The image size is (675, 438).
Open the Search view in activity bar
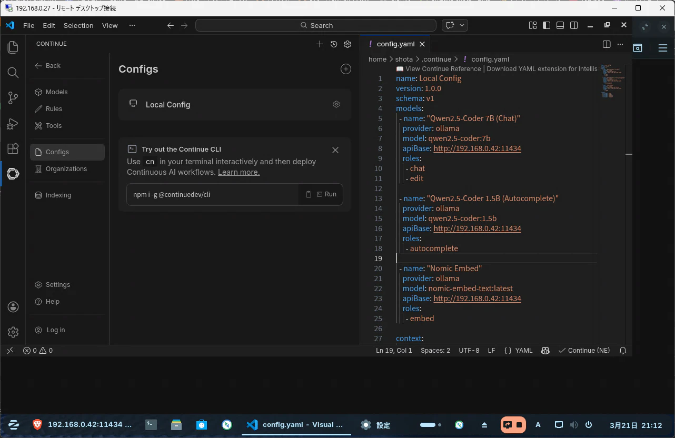click(x=13, y=73)
